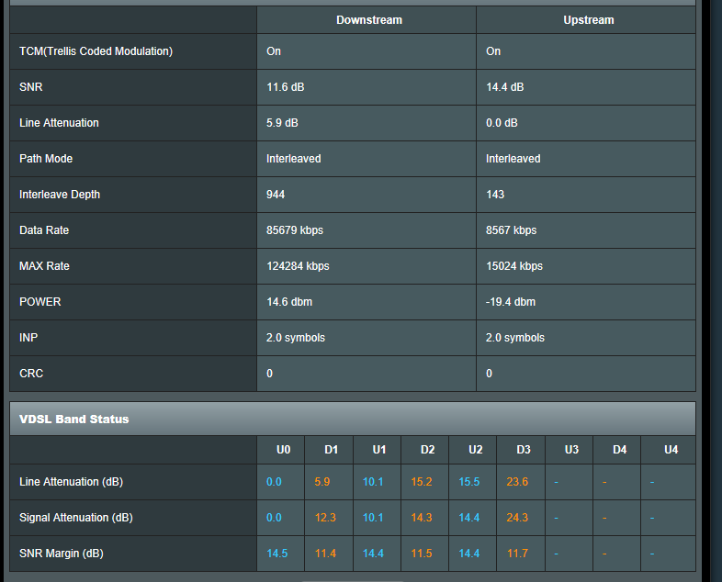
Task: Click the U0 SNR Margin value 14.5
Action: click(278, 554)
